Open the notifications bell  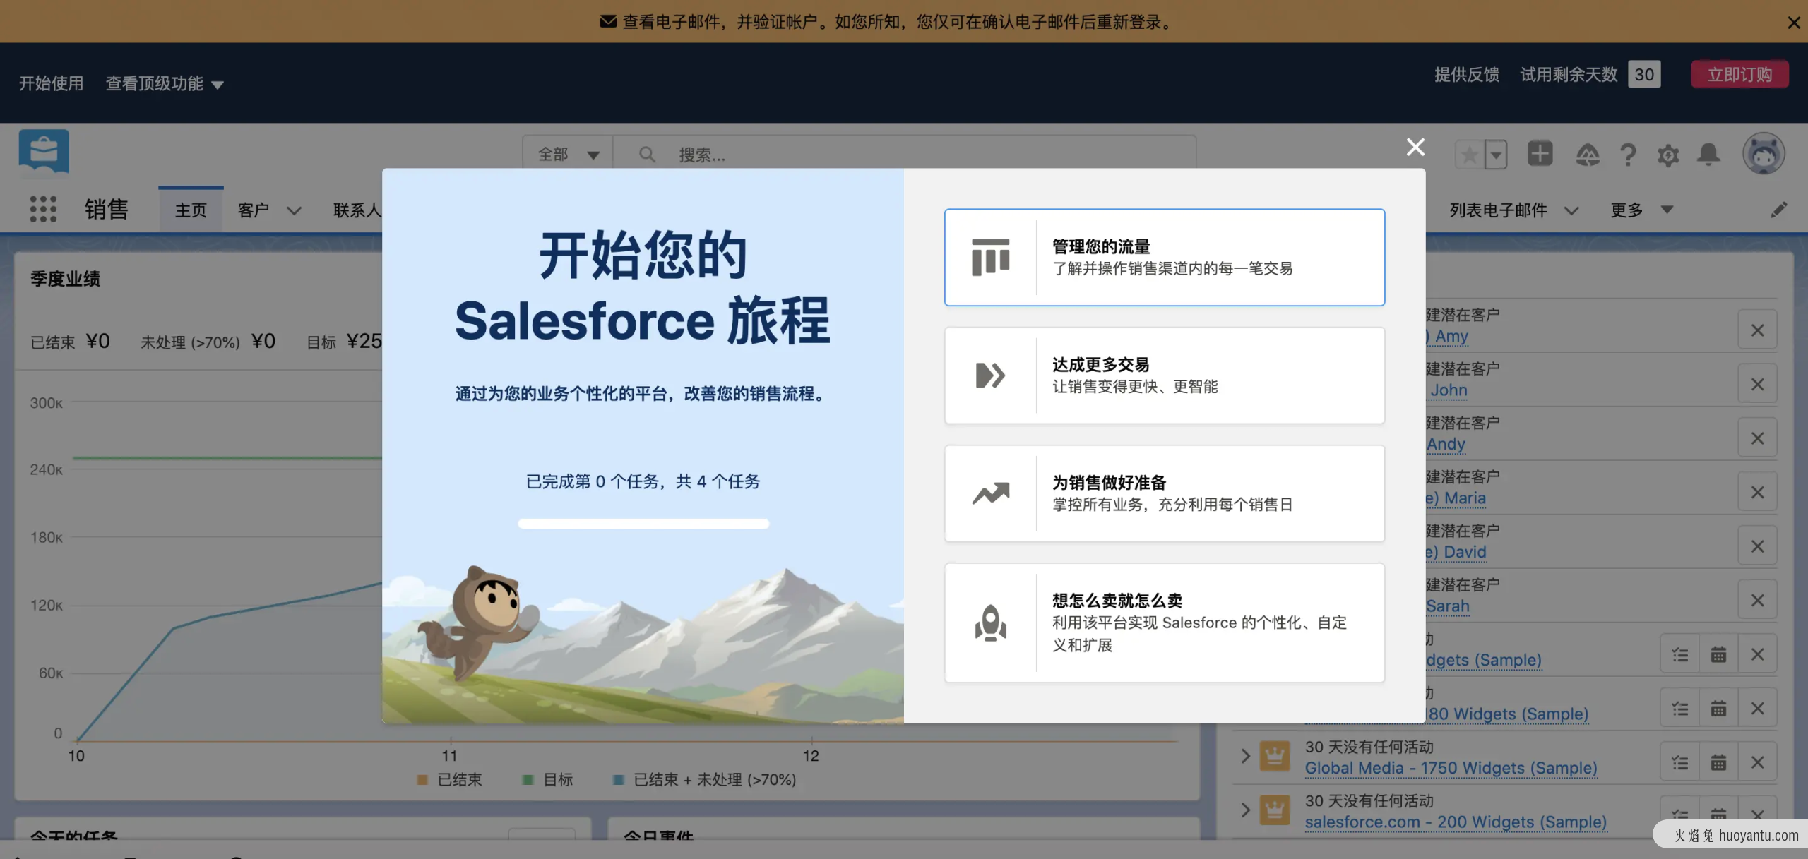(1708, 154)
